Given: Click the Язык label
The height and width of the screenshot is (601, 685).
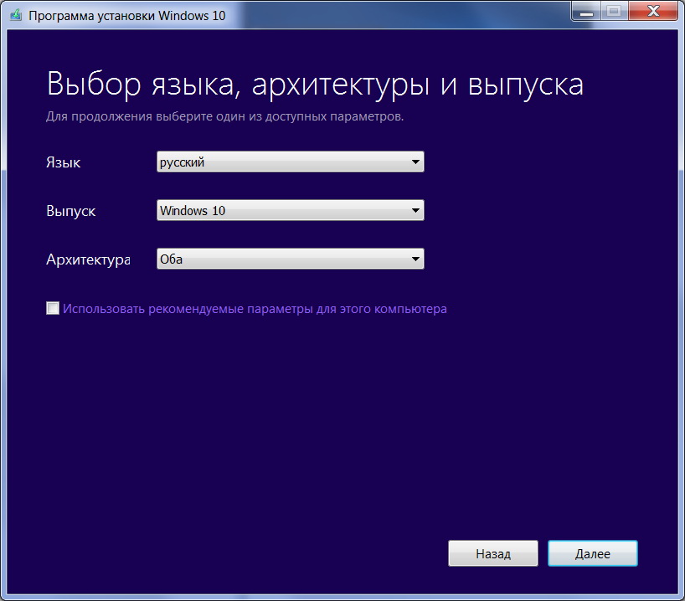Looking at the screenshot, I should (x=64, y=162).
